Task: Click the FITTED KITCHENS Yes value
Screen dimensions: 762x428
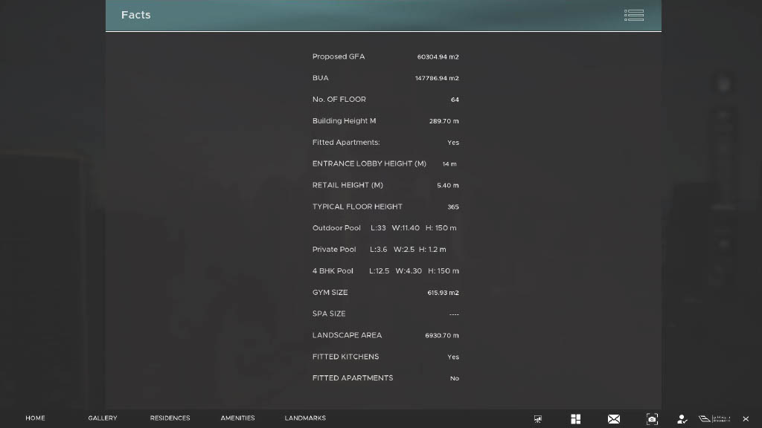Action: coord(453,357)
